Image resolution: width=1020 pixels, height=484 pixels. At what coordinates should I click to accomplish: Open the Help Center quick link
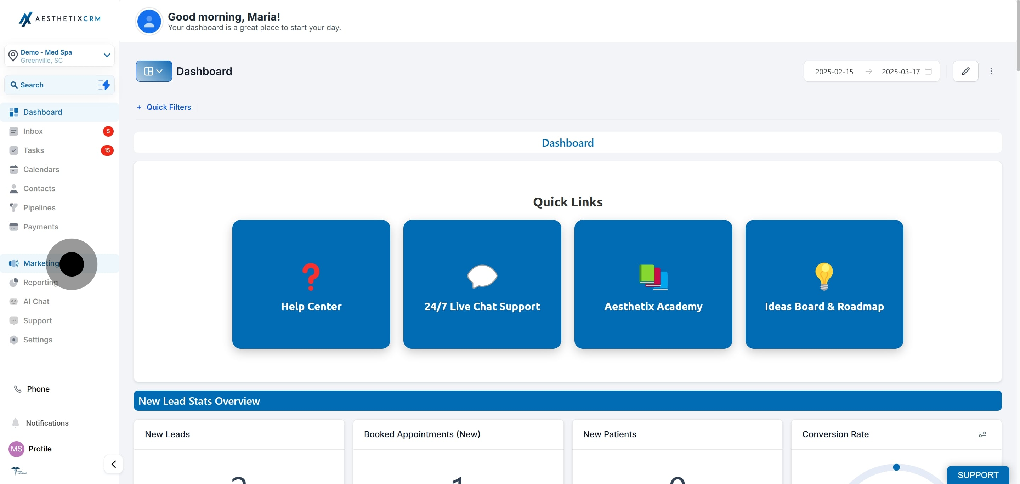click(x=311, y=284)
